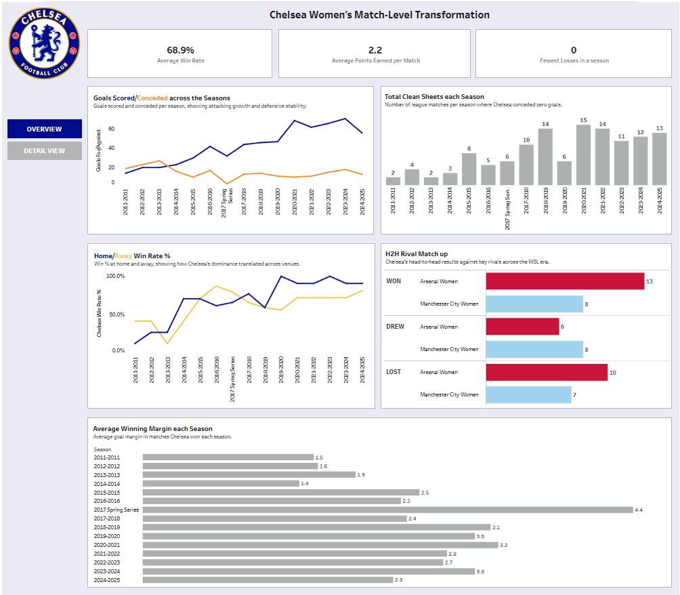Screen dimensions: 680x595
Task: Click the Total Clean Sheets each Season title
Action: click(434, 97)
